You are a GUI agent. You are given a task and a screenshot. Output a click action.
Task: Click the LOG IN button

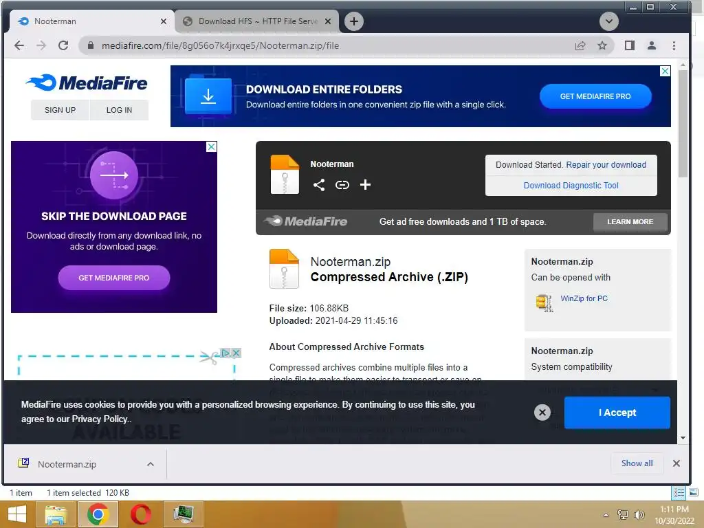(119, 110)
